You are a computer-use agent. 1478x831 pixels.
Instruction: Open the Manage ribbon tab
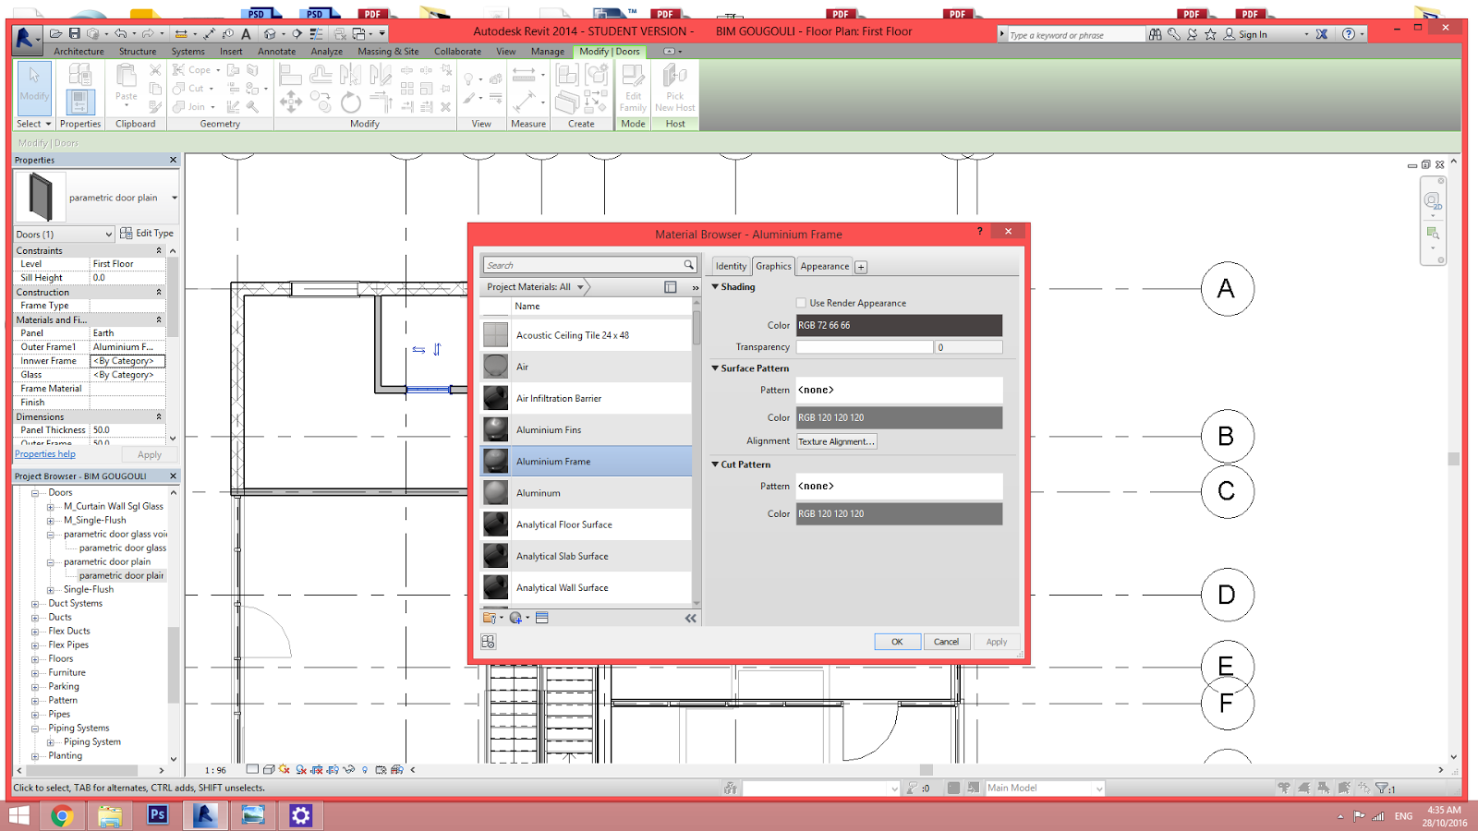(x=547, y=52)
